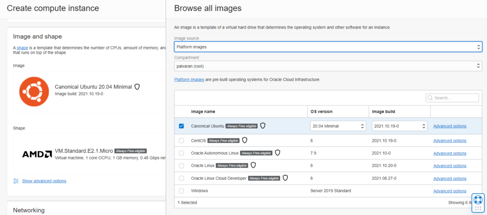The height and width of the screenshot is (215, 487).
Task: Click the AMD logo icon
Action: pyautogui.click(x=37, y=154)
